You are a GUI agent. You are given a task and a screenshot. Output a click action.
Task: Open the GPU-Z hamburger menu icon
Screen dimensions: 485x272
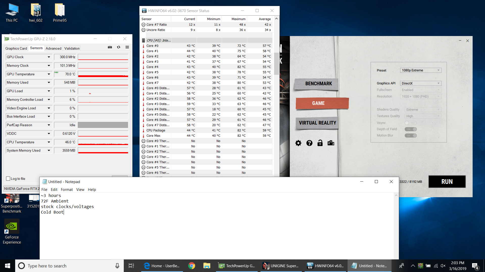[127, 47]
